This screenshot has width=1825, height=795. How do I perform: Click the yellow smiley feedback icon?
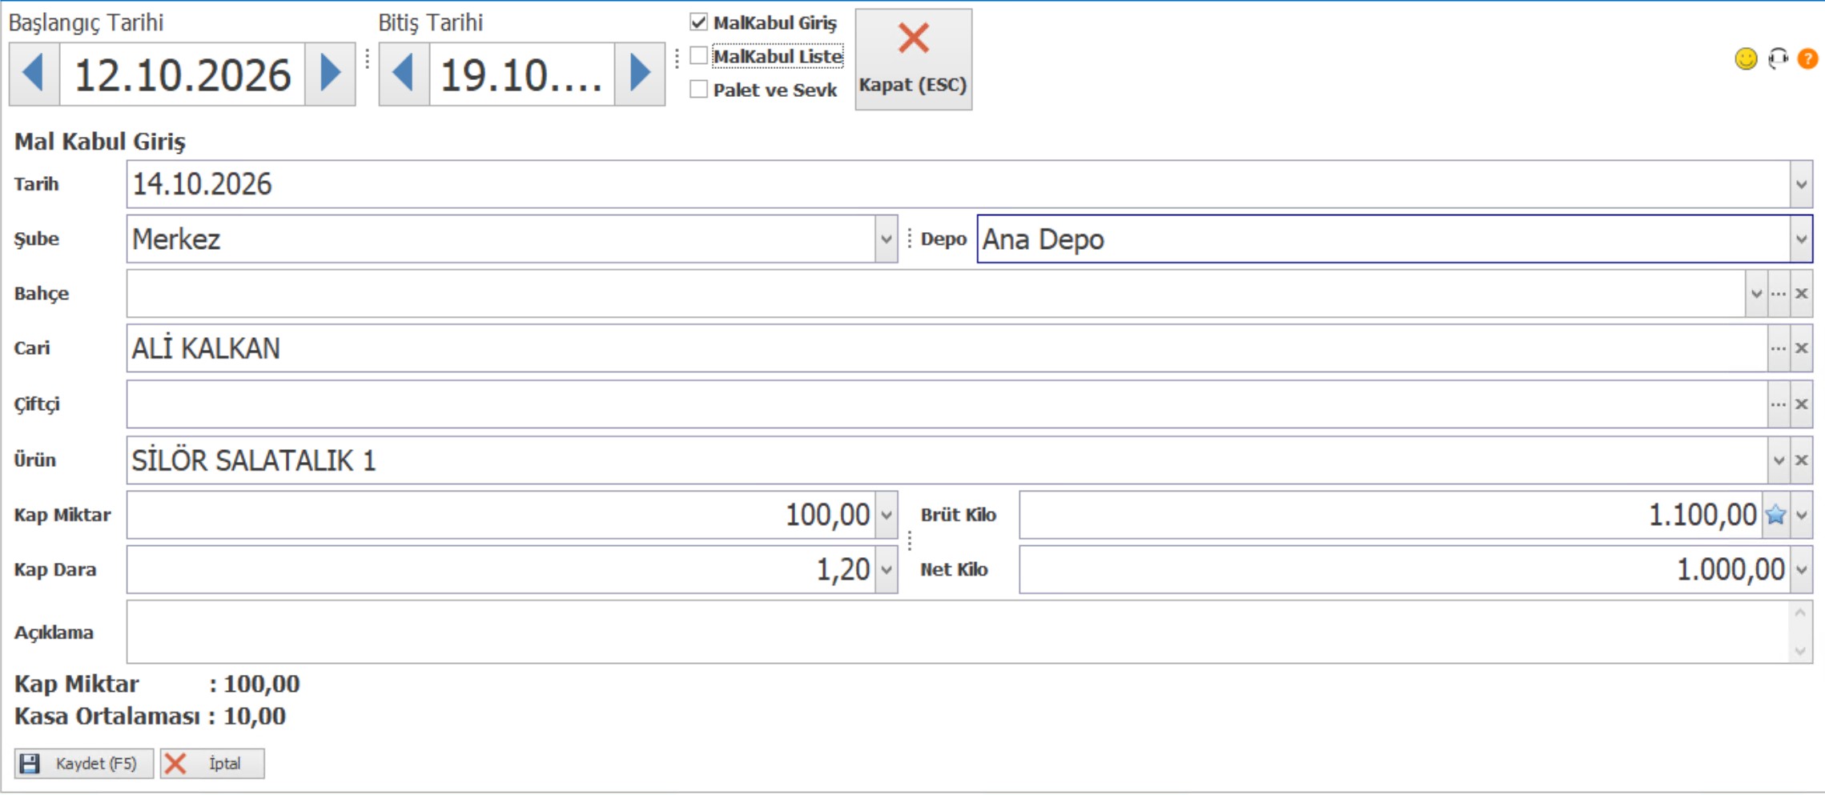(x=1746, y=58)
